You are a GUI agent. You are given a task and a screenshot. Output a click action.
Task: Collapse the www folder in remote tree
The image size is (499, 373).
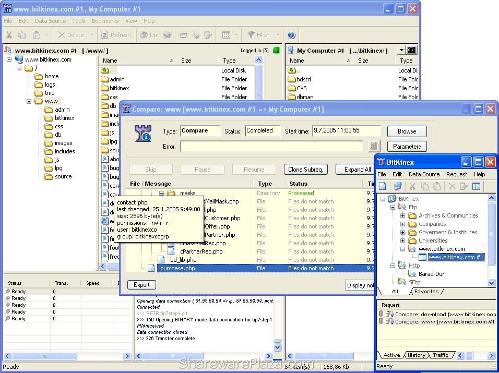click(29, 101)
